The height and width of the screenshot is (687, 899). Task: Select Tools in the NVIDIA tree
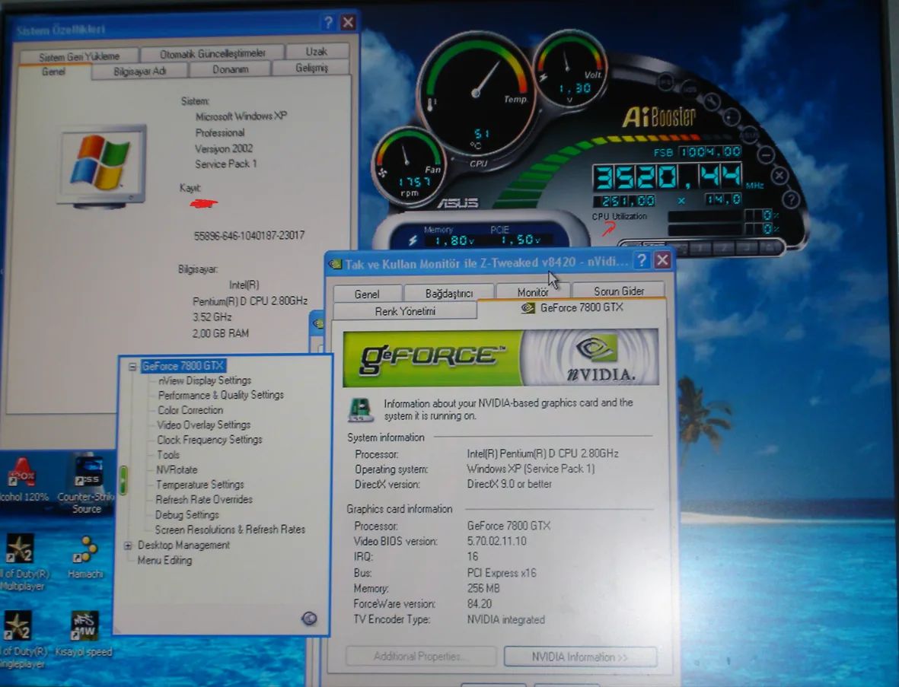pos(168,455)
